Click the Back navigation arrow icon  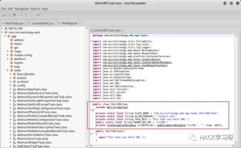click(x=31, y=15)
